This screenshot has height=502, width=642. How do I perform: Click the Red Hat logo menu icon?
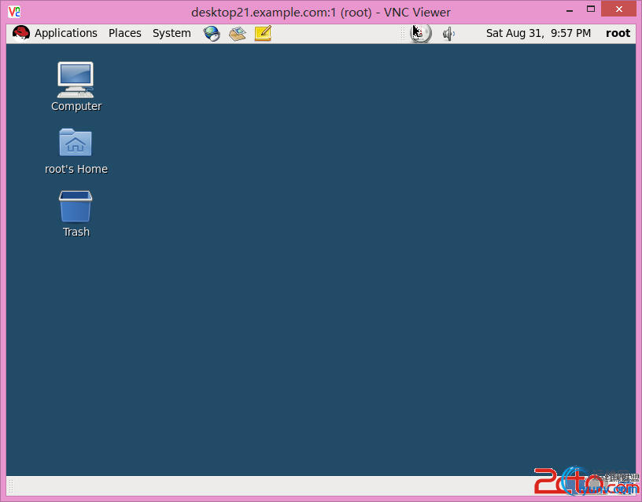(20, 33)
